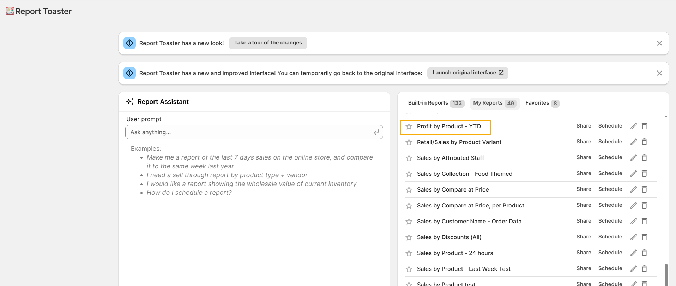
Task: Trash the Sales by Product - Last Week Test report
Action: [644, 269]
